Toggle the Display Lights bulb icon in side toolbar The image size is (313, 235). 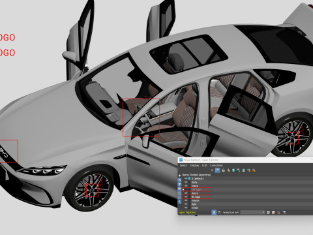click(x=179, y=184)
